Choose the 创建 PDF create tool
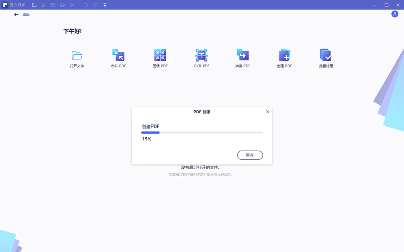 pos(284,58)
